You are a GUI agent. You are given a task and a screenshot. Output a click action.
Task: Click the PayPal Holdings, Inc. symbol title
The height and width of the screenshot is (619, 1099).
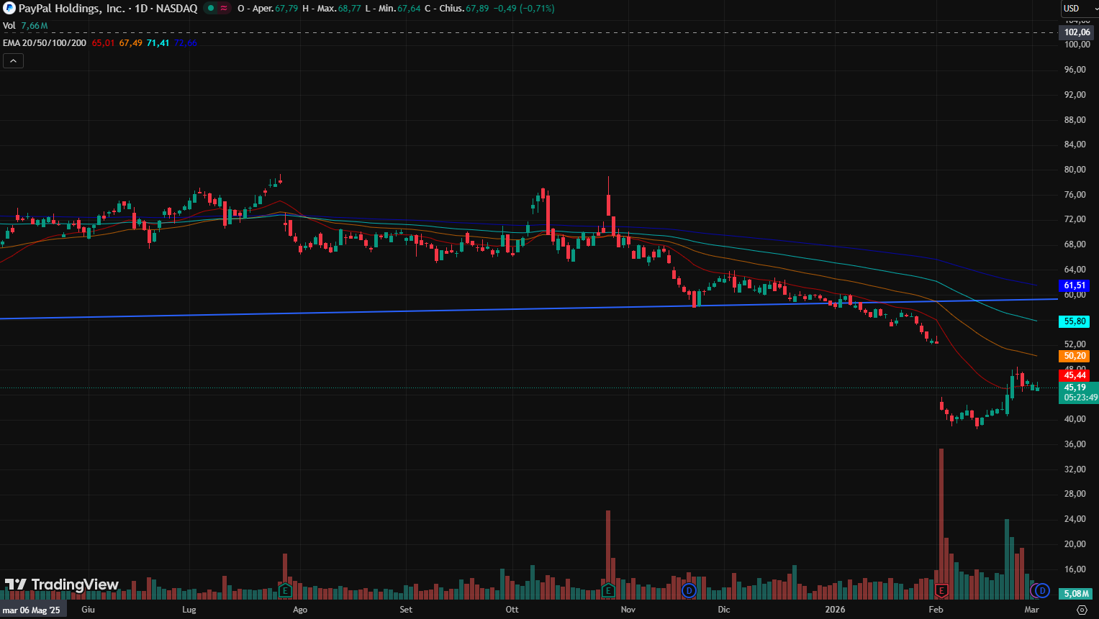(72, 9)
